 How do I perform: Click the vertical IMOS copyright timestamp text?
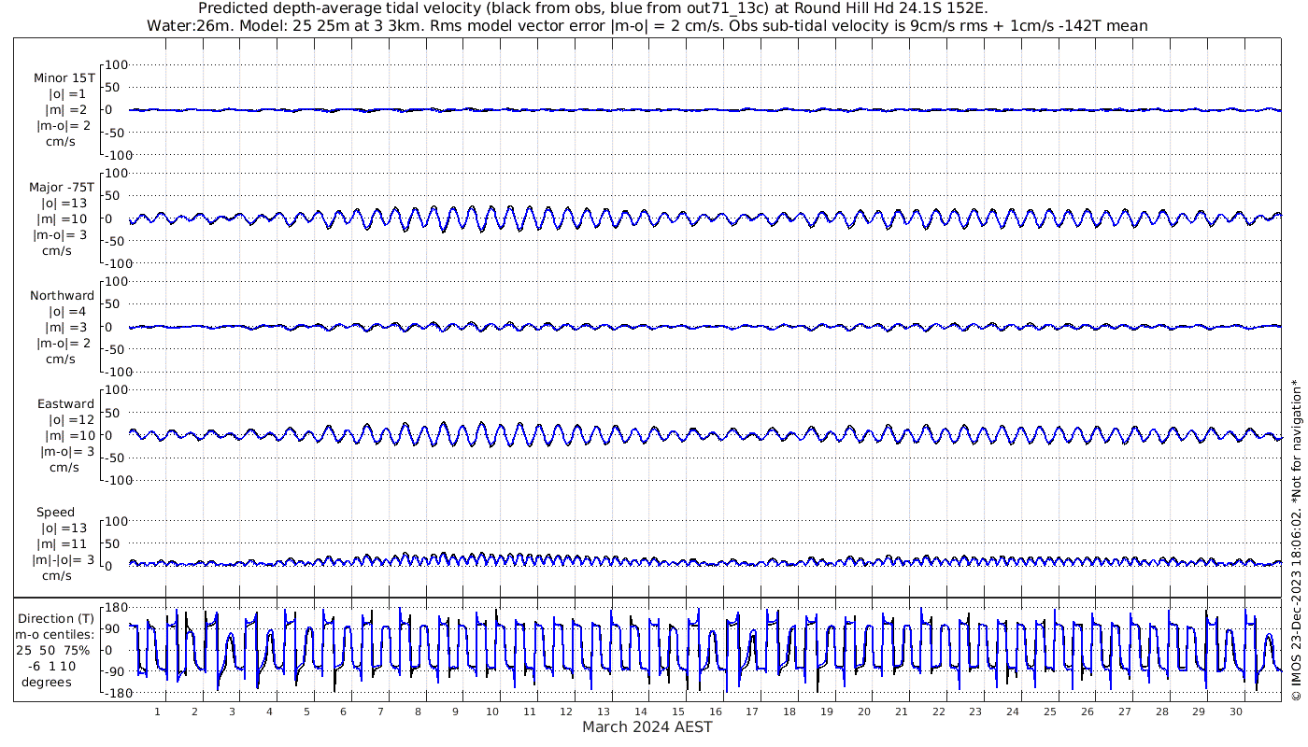tap(1295, 540)
